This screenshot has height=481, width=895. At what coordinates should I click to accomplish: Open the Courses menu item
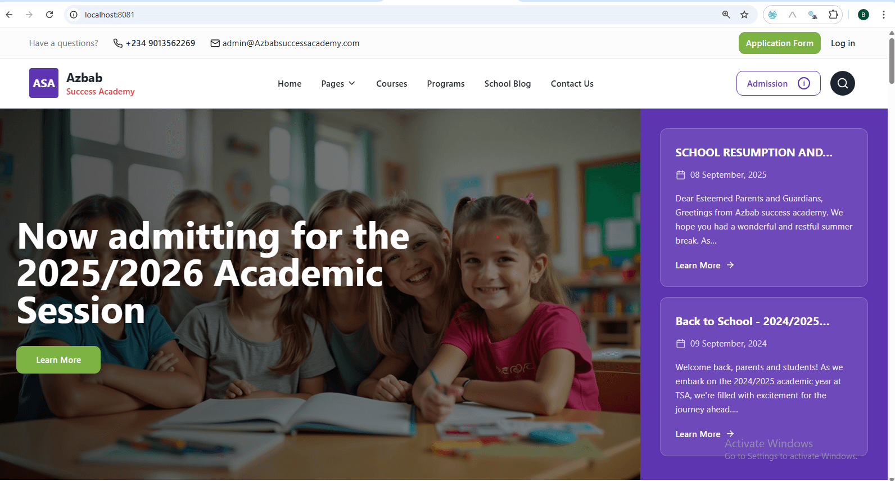(392, 84)
